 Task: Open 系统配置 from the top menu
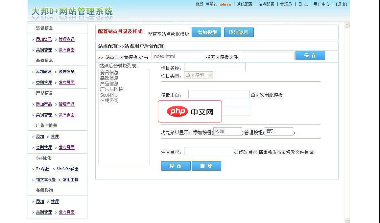coord(245,5)
